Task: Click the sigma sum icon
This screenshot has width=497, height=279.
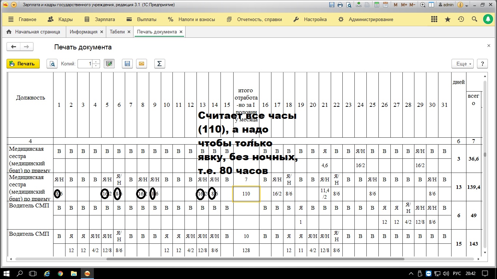Action: (x=159, y=64)
